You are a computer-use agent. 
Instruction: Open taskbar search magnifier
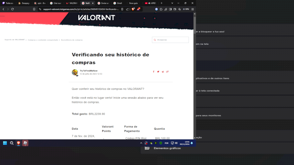pos(12,143)
